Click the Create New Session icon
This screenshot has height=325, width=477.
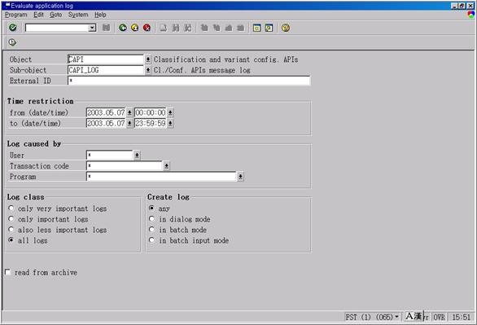(x=257, y=28)
